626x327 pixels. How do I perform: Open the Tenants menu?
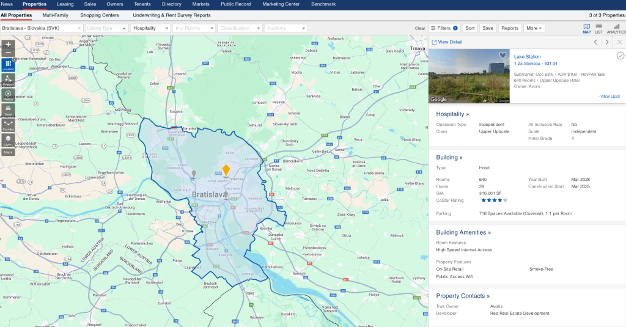coord(142,4)
